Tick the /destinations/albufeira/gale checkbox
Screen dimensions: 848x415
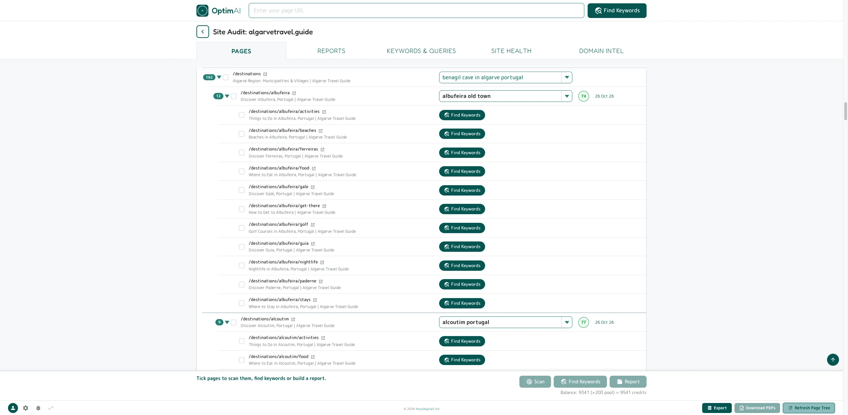click(242, 190)
